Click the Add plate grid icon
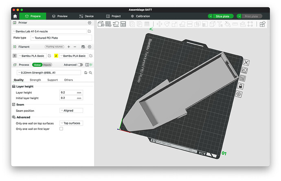This screenshot has width=281, height=181. click(x=108, y=24)
